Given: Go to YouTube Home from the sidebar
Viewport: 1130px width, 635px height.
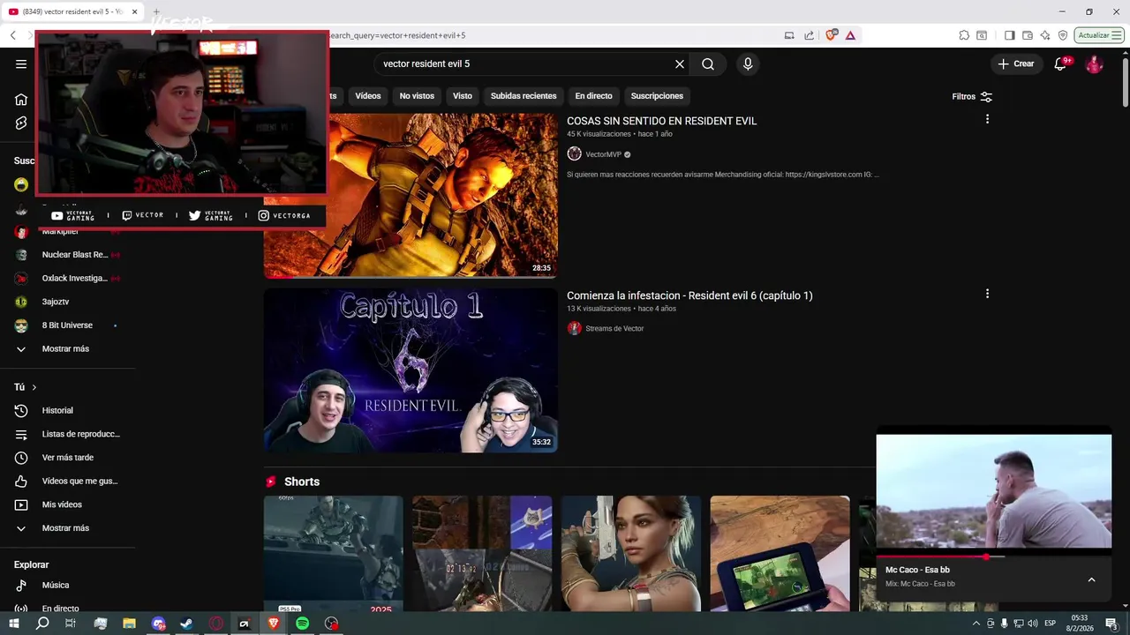Looking at the screenshot, I should tap(21, 99).
